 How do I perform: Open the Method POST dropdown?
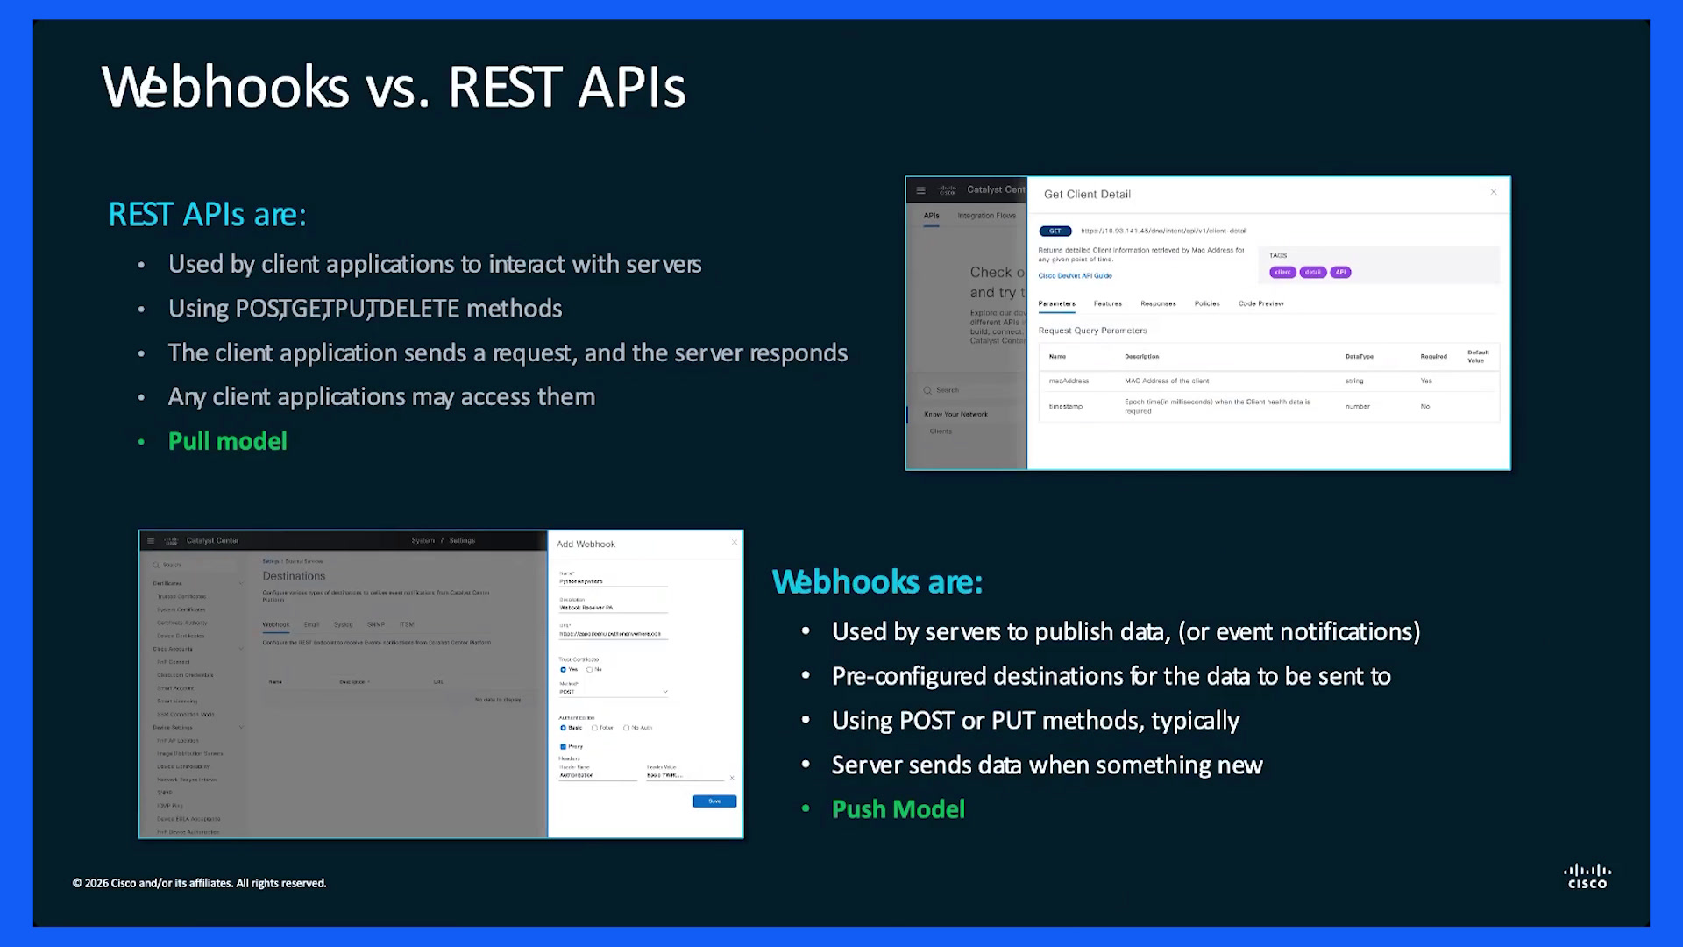pos(614,692)
